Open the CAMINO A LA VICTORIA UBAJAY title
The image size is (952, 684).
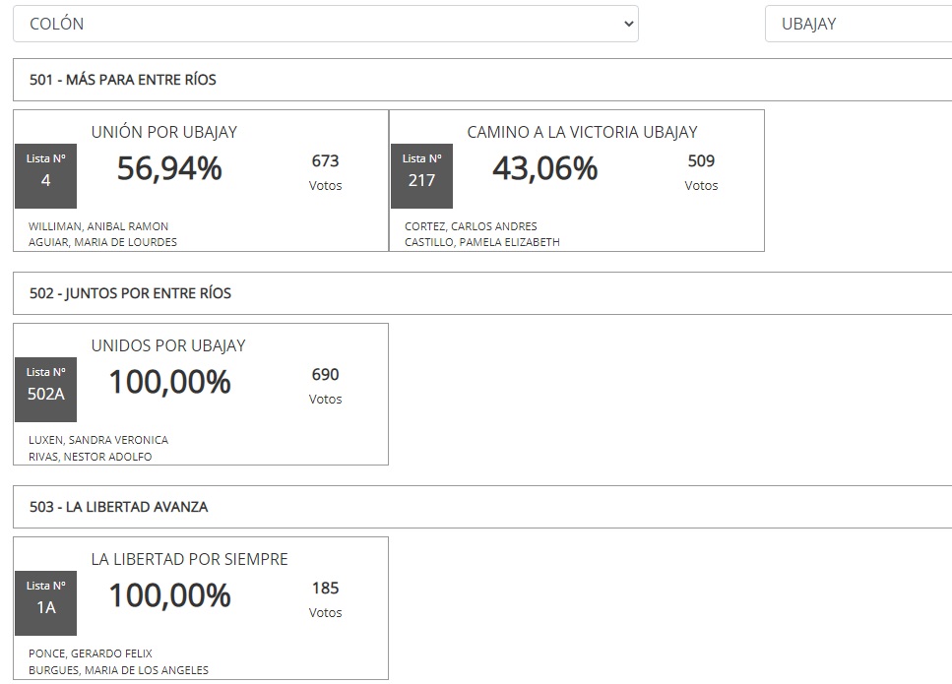pyautogui.click(x=582, y=132)
